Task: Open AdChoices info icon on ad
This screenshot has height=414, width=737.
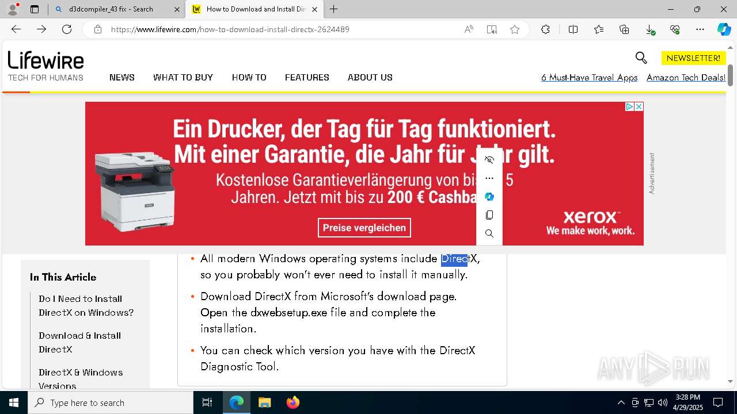Action: coord(629,106)
